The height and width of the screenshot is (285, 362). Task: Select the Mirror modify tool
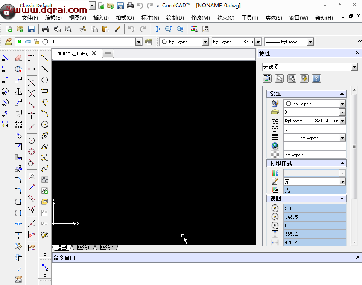18,91
